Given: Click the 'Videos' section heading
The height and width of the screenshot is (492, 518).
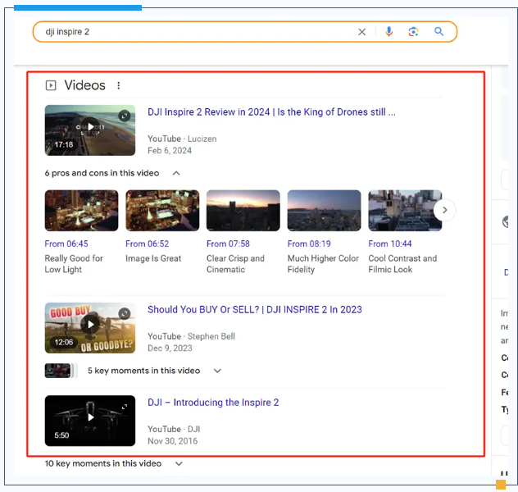Looking at the screenshot, I should tap(85, 85).
